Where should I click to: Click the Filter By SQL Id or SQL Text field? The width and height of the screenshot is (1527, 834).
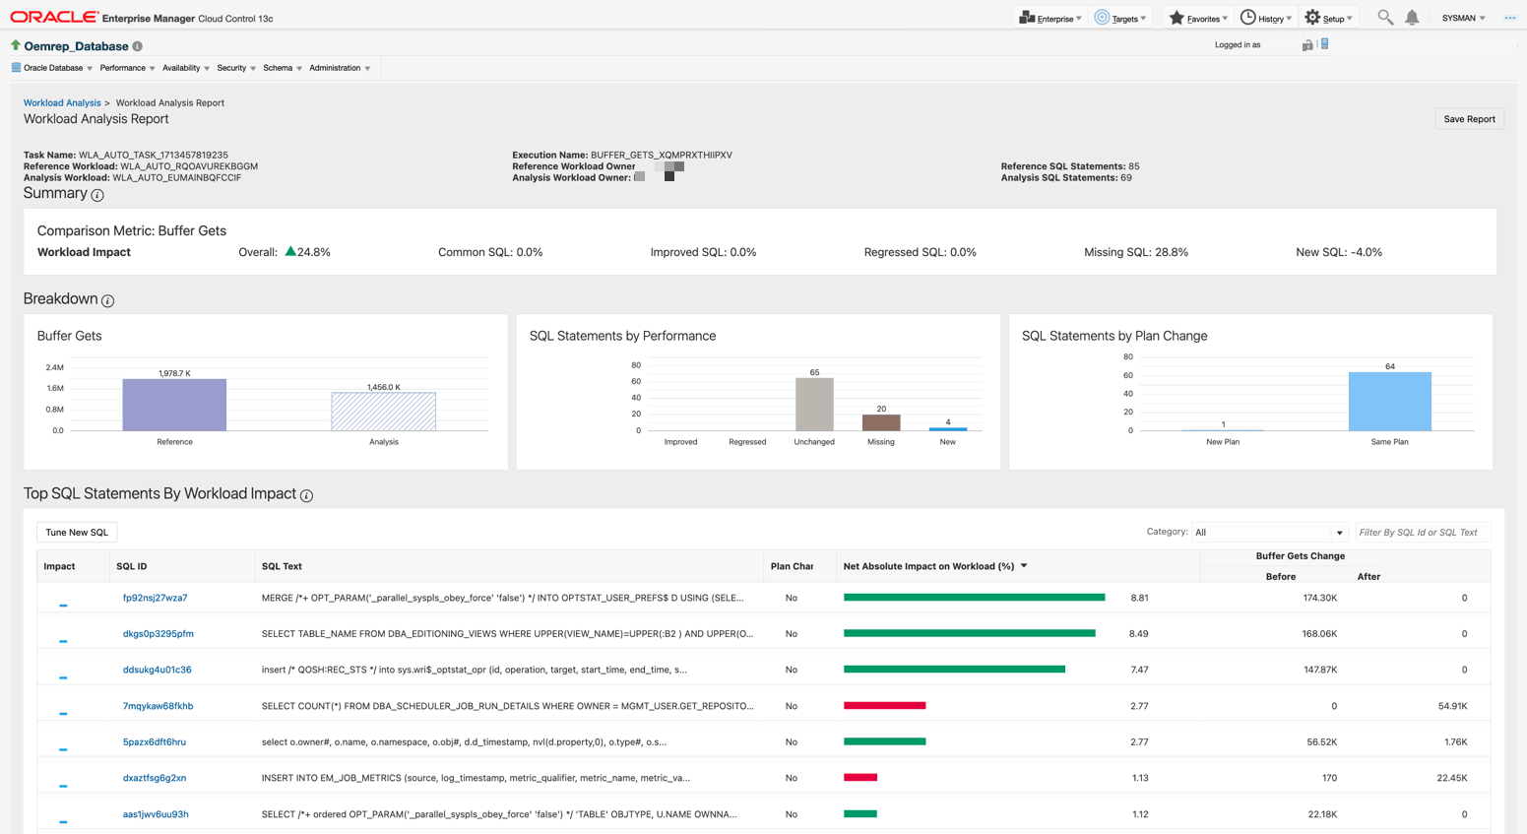[1423, 532]
